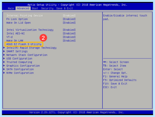Click the ESC: Exit hint

pos(110,87)
